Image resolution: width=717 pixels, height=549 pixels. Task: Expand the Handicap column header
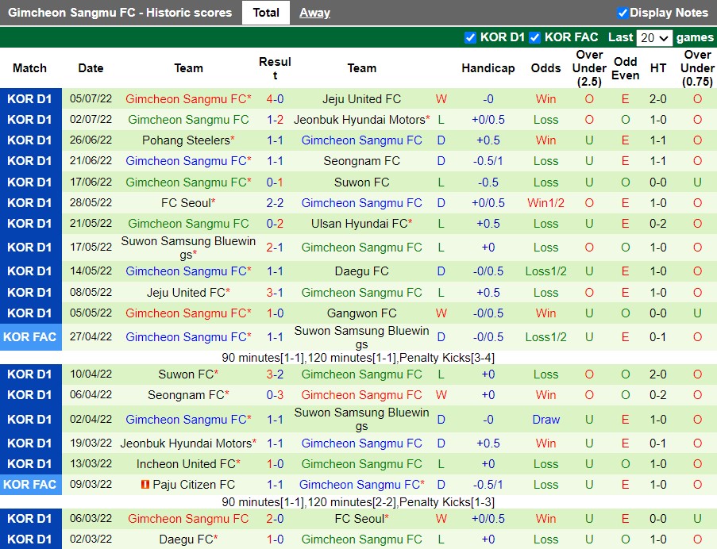488,68
